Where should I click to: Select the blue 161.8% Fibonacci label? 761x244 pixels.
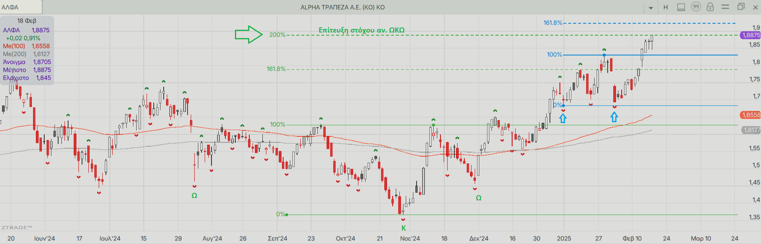pos(553,23)
